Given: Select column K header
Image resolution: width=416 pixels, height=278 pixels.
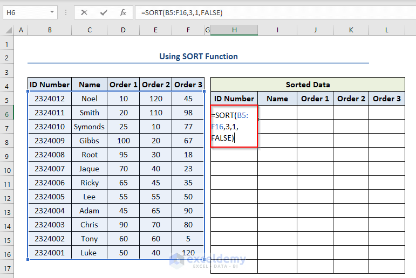Looking at the screenshot, I should point(351,30).
